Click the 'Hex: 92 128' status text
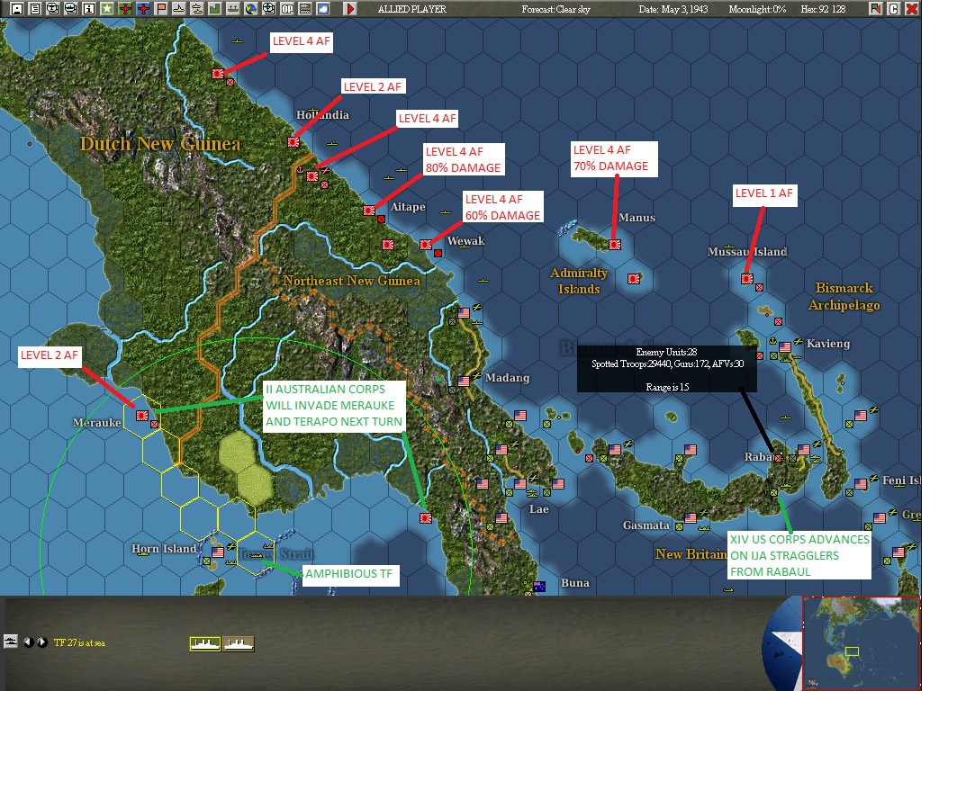 823,9
